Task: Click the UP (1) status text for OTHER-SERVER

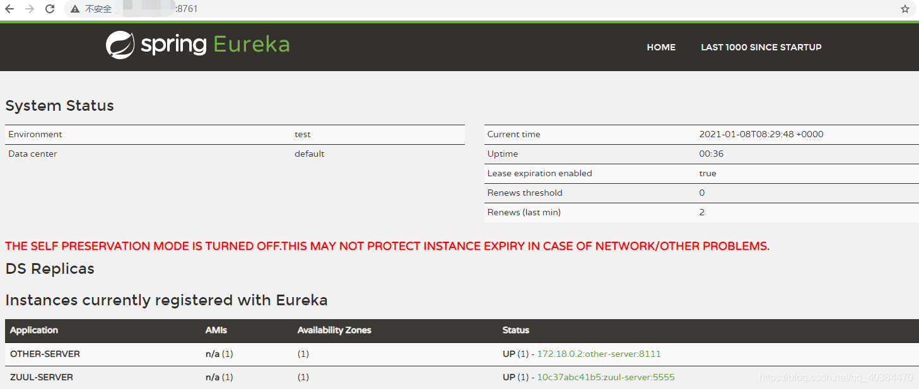Action: coord(516,354)
